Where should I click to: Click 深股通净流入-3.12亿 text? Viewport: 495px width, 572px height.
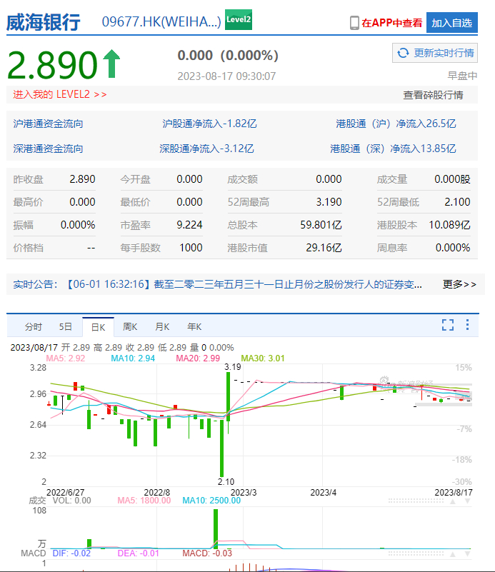click(x=206, y=149)
